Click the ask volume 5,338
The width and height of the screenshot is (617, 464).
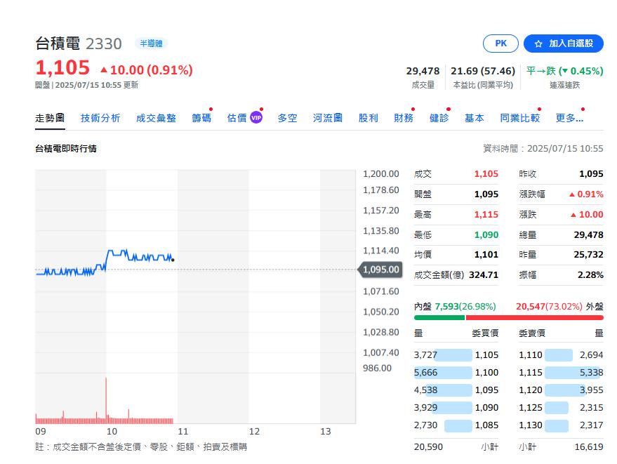click(592, 372)
